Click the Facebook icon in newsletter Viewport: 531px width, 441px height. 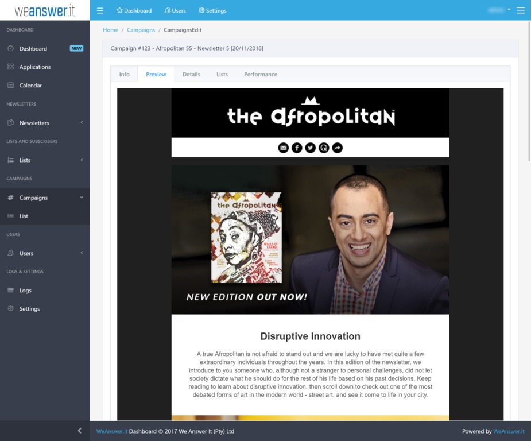tap(297, 148)
